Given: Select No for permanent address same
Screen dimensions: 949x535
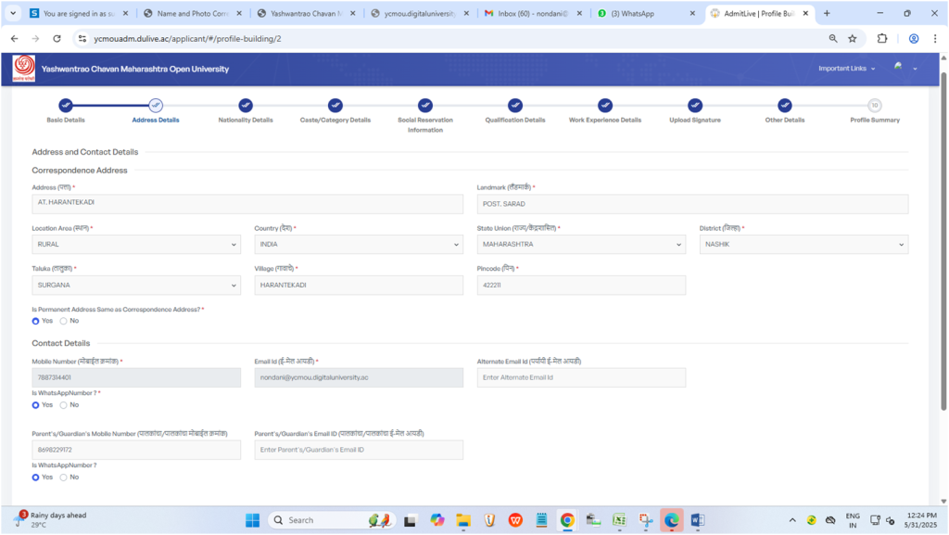Looking at the screenshot, I should (63, 321).
